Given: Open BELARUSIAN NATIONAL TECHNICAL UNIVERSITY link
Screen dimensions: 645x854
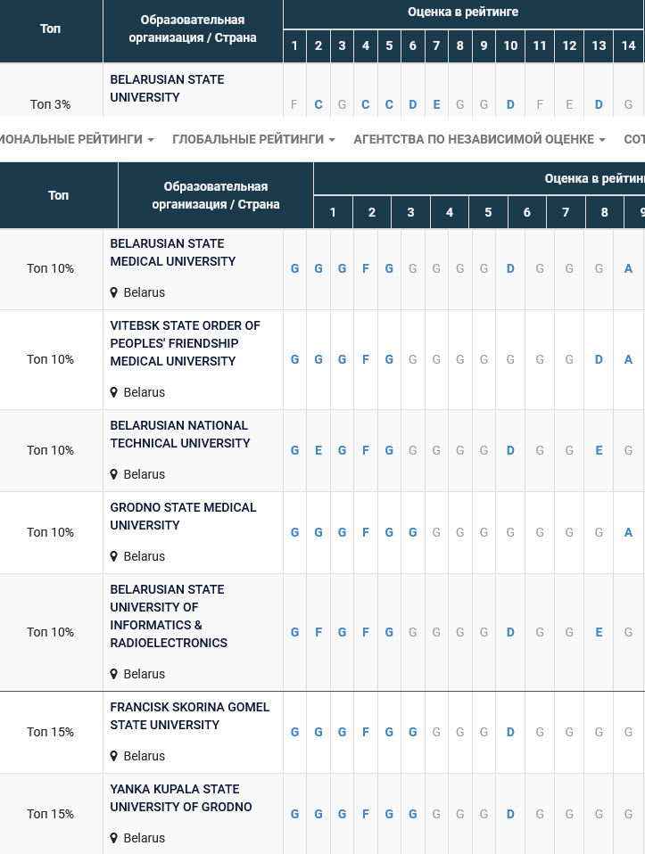Looking at the screenshot, I should pos(180,434).
